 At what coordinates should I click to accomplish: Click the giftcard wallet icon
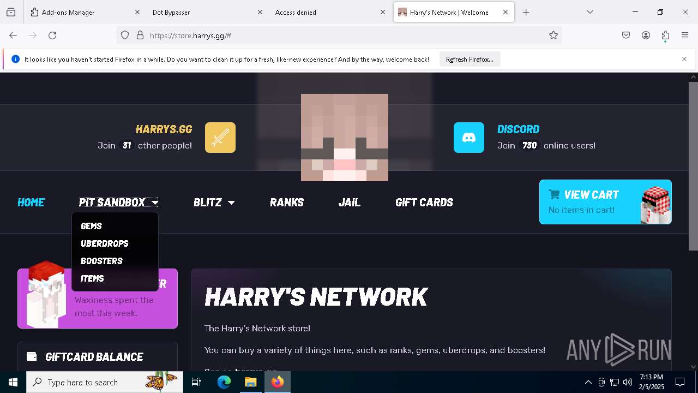32,356
